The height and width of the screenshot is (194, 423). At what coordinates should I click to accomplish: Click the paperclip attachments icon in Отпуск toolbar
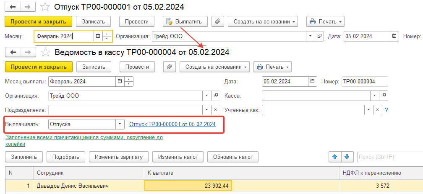pos(218,21)
